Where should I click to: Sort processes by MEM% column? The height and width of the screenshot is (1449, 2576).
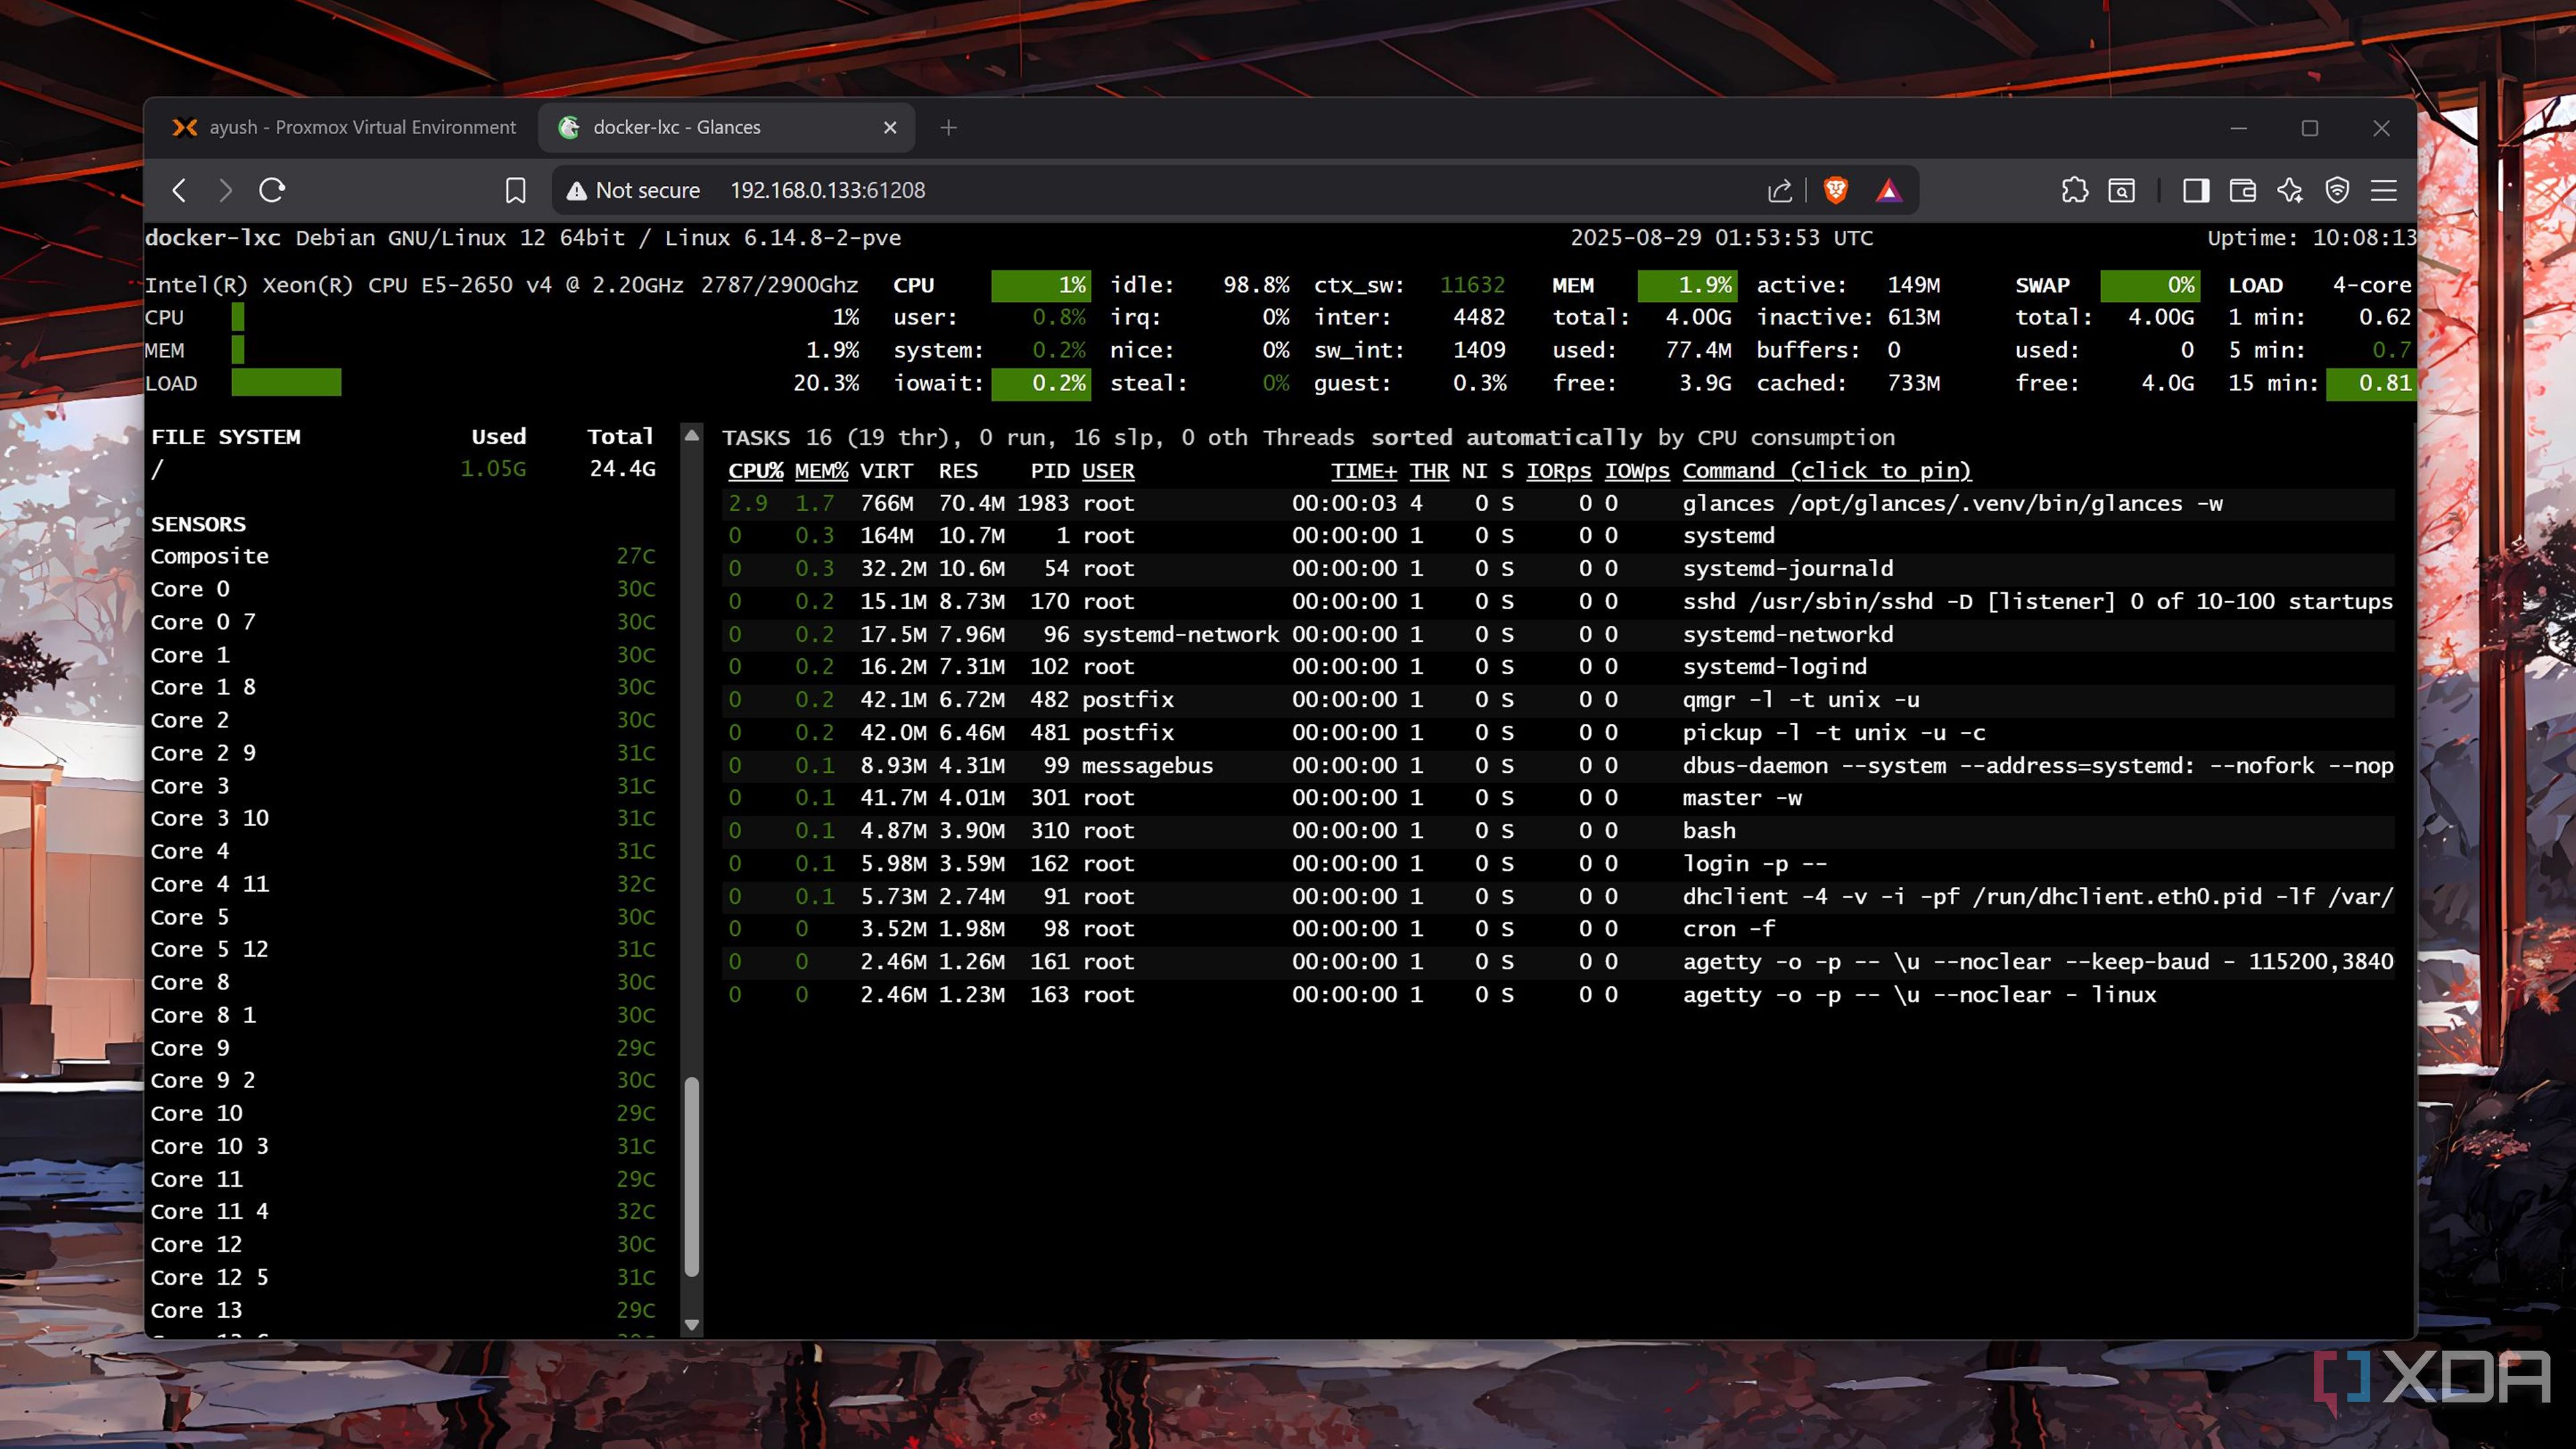(x=820, y=470)
